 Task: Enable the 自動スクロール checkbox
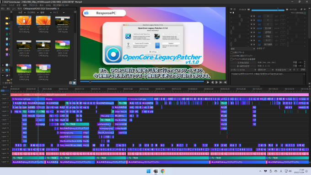point(231,52)
